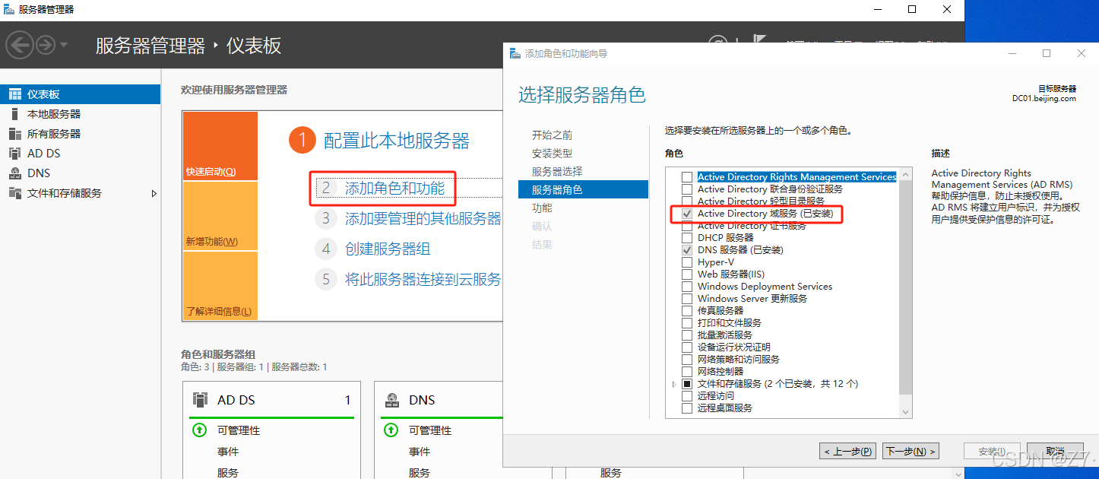
Task: Click the 下一步(N) button
Action: (x=911, y=451)
